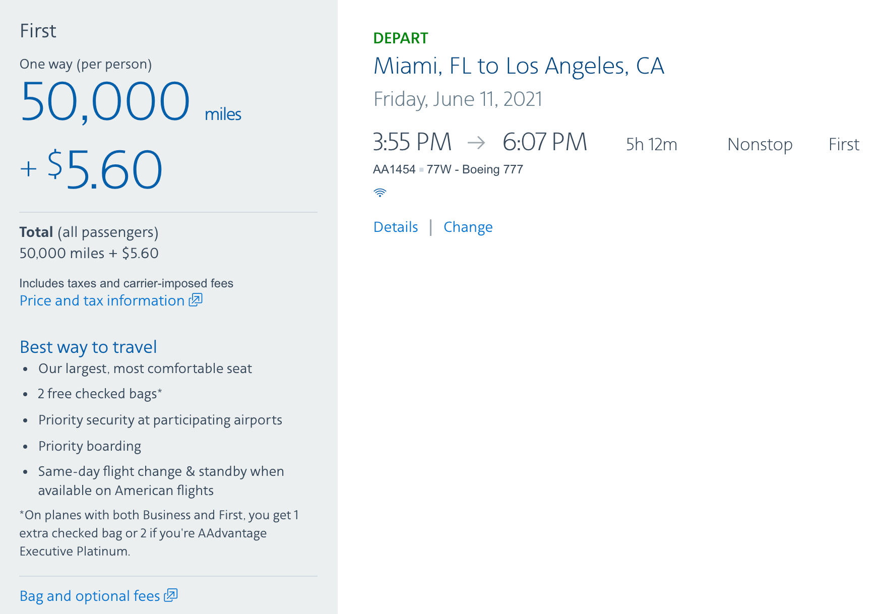883x614 pixels.
Task: Click the Wi-Fi amenity icon
Action: point(380,193)
